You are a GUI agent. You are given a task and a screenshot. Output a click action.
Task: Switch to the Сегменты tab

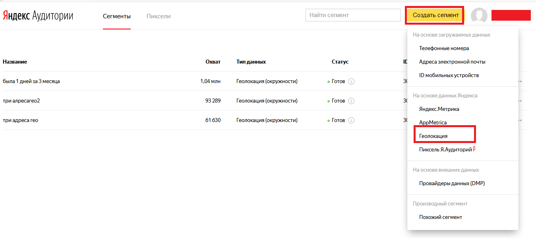pos(117,16)
